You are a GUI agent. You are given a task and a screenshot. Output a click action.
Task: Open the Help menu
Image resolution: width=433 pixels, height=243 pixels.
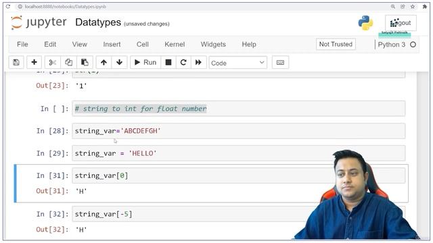tap(249, 45)
